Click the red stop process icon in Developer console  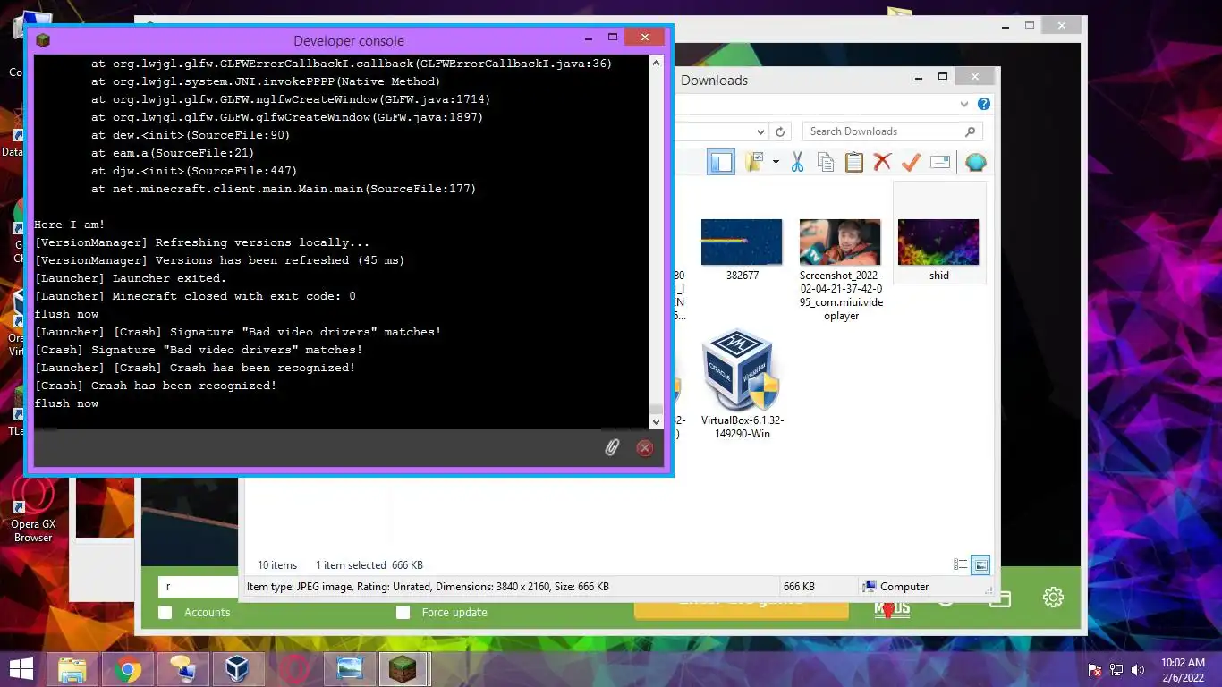[x=644, y=448]
